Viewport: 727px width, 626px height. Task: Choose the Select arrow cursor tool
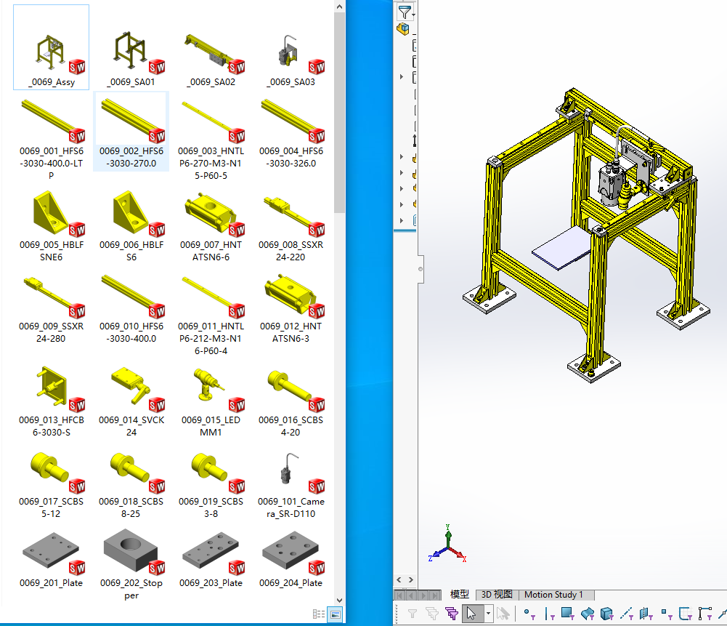(471, 614)
